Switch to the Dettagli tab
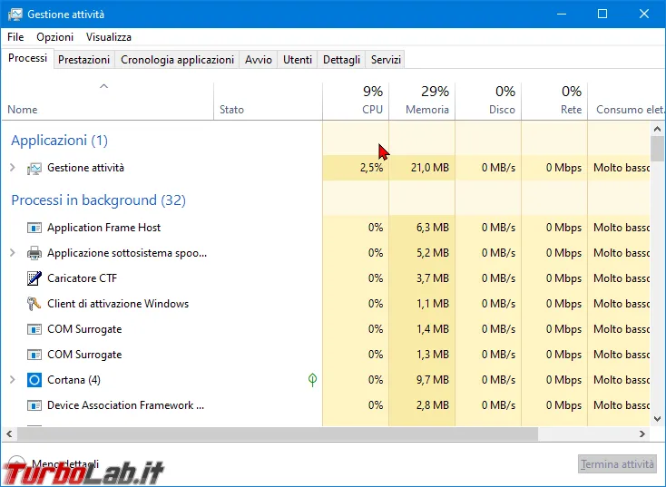The height and width of the screenshot is (487, 666). (341, 60)
